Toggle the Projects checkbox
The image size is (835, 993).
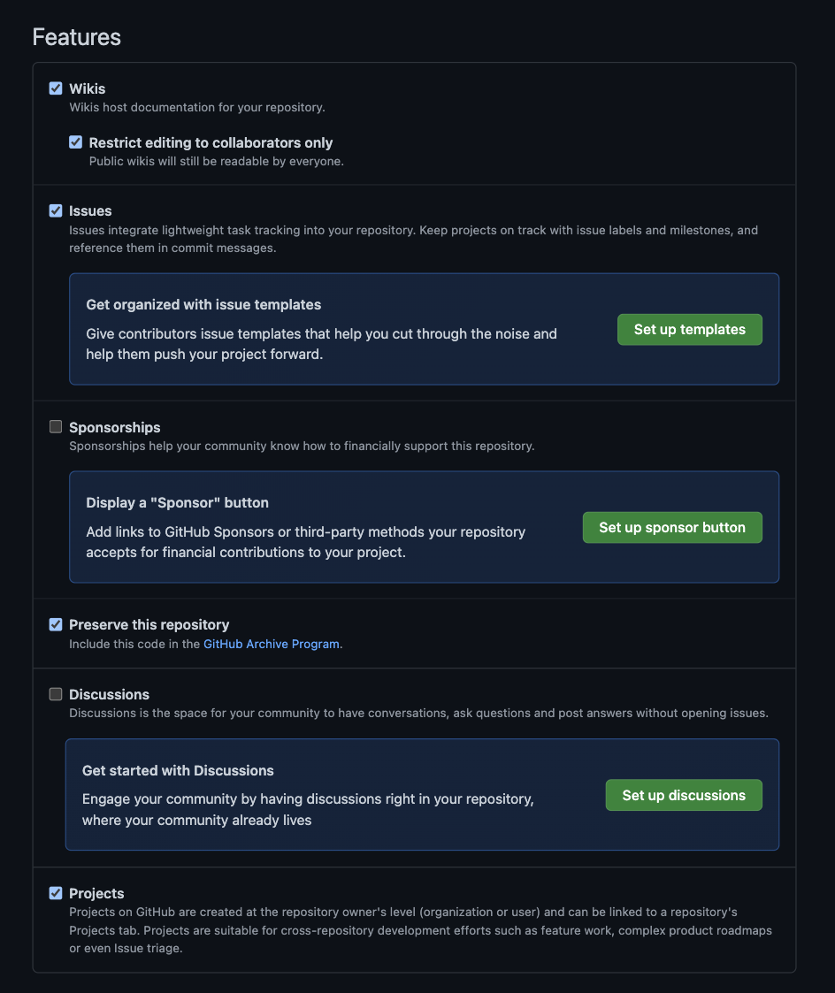[x=56, y=893]
